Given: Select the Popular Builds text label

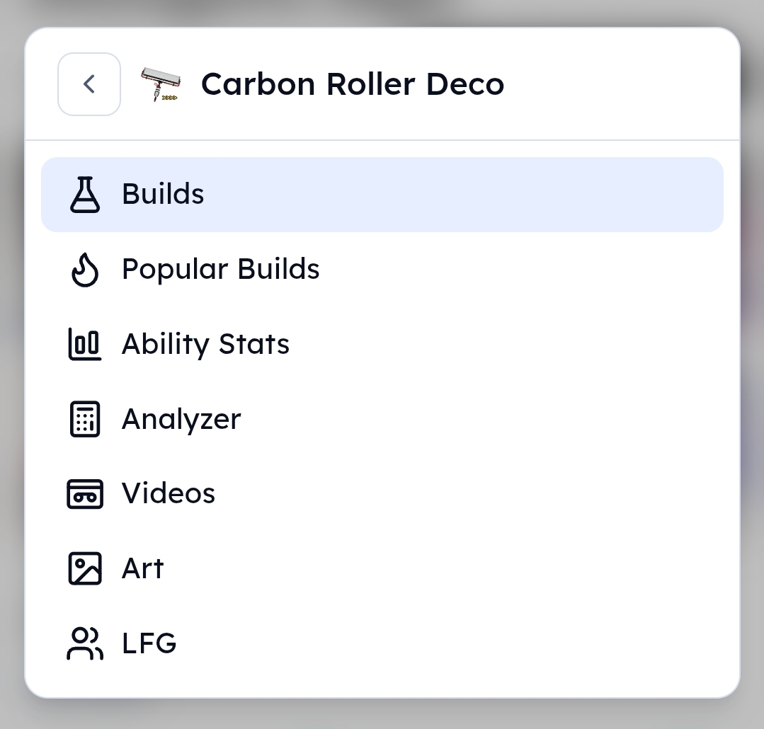Looking at the screenshot, I should click(x=221, y=269).
